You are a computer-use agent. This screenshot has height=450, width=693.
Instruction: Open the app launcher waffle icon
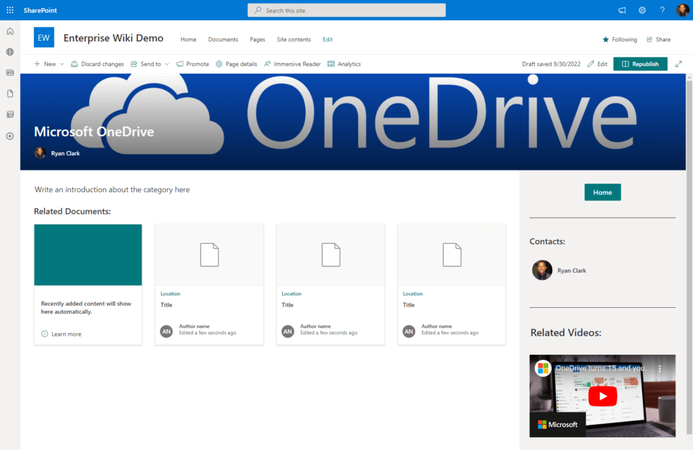coord(9,9)
